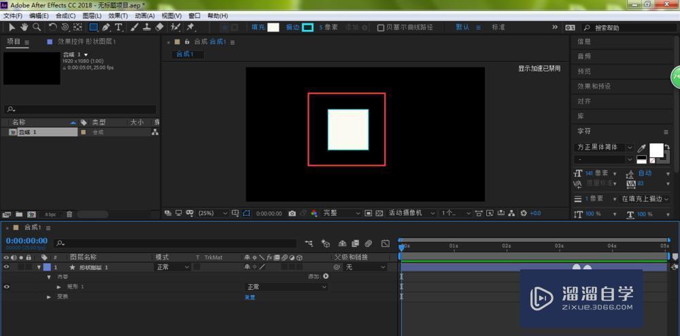
Task: Collapse the 内容 contents group
Action: pyautogui.click(x=49, y=277)
